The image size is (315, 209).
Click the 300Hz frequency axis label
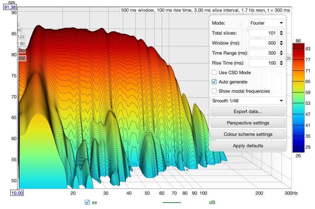point(291,193)
